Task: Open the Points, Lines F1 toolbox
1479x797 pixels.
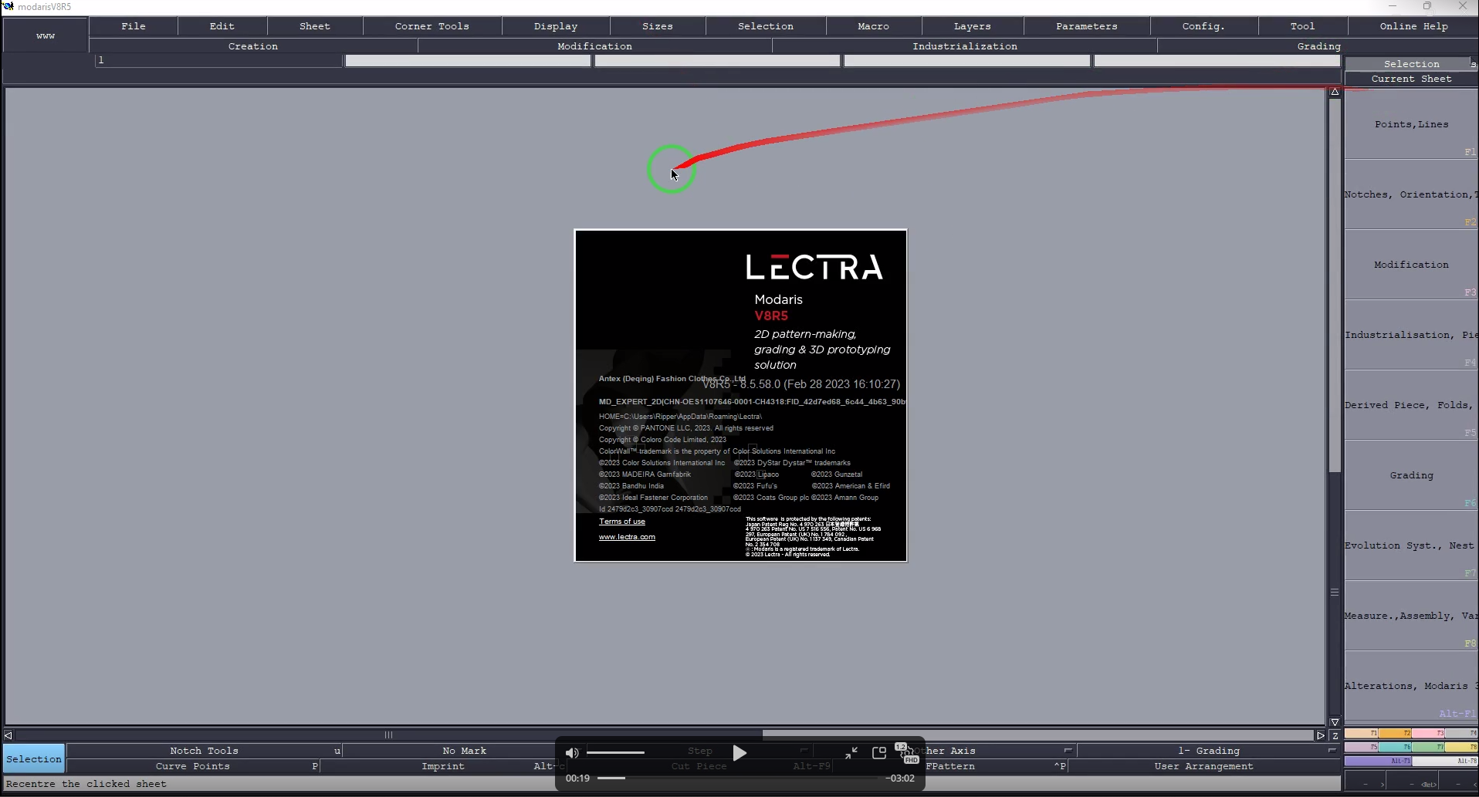Action: 1411,124
